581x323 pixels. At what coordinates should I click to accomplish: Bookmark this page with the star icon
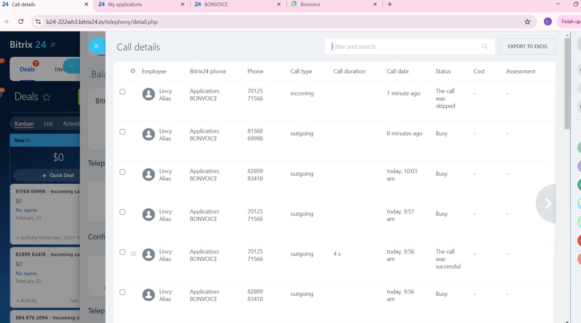point(527,22)
